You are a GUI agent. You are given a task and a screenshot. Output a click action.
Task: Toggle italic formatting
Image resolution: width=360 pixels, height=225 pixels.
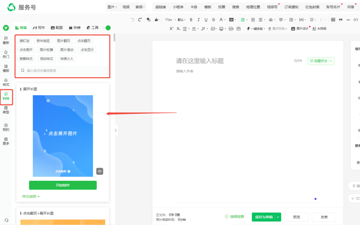click(199, 20)
